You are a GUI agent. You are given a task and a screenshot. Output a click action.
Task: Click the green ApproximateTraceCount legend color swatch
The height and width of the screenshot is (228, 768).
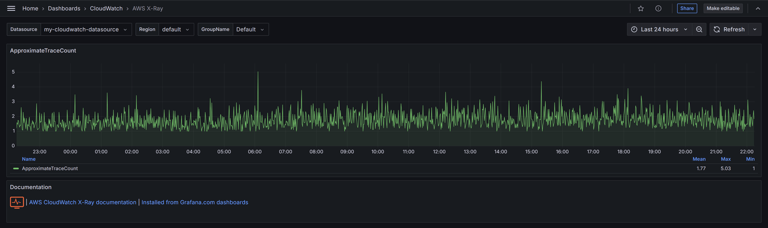[16, 168]
